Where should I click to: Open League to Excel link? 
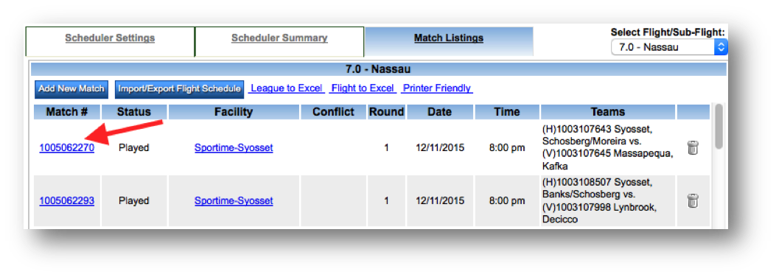pos(286,88)
